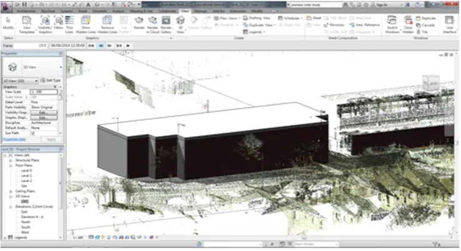Viewport: 461px width, 251px height.
Task: Close Hidden windows
Action: click(x=408, y=24)
